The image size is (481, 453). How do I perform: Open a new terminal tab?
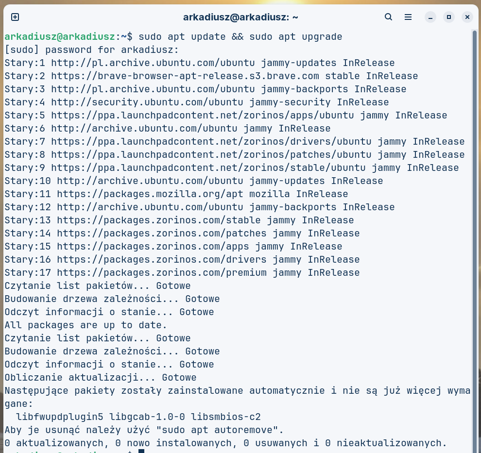[15, 17]
